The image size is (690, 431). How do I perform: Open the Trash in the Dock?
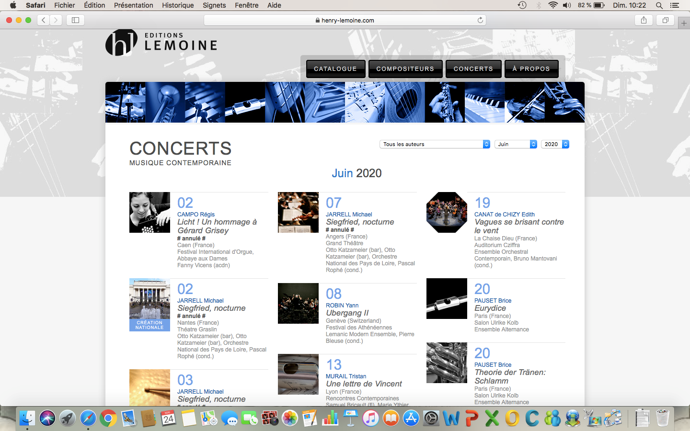coord(663,419)
